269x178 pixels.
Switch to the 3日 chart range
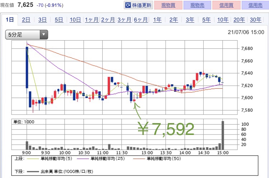pyautogui.click(x=42, y=20)
